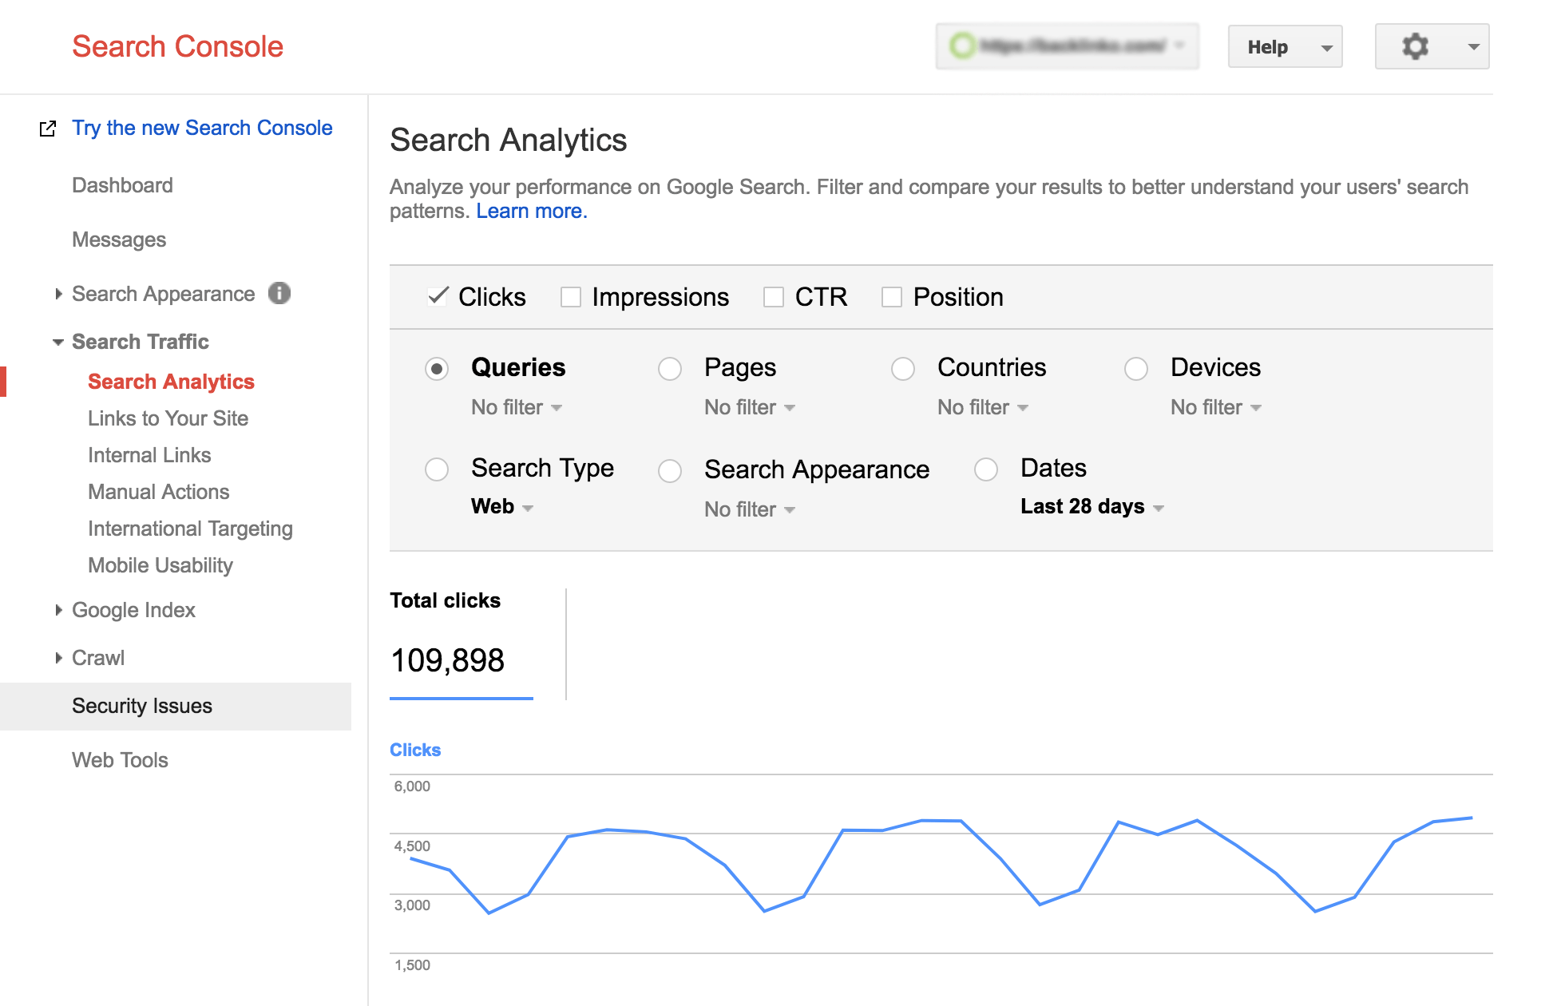Image resolution: width=1565 pixels, height=1006 pixels.
Task: Click the green site status circle icon
Action: pos(962,46)
